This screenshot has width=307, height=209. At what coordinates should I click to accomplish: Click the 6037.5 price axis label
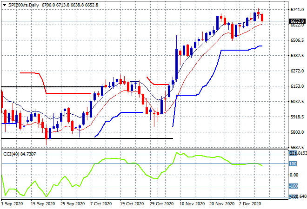[x=297, y=101]
